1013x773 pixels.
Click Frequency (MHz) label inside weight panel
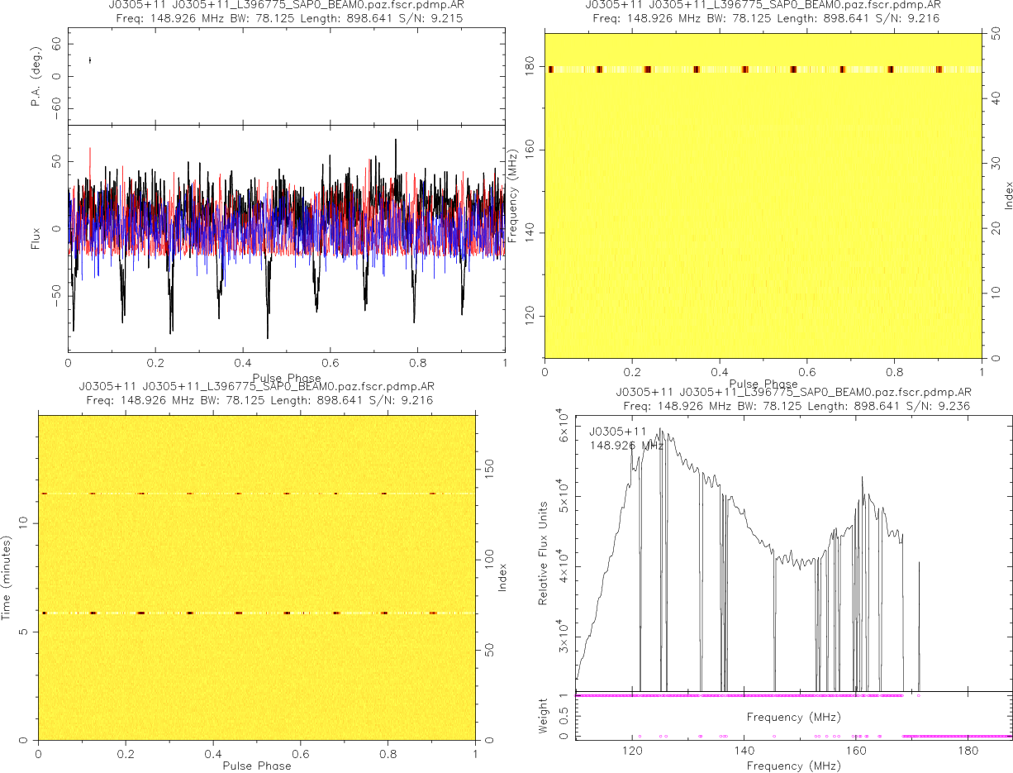point(793,717)
